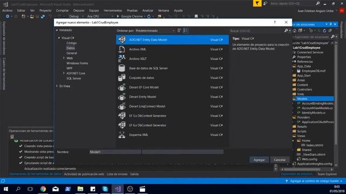The image size is (346, 194).
Task: Expand the En línea node
Action: [57, 86]
